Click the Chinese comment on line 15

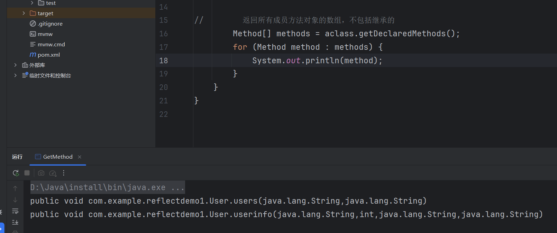(x=318, y=20)
